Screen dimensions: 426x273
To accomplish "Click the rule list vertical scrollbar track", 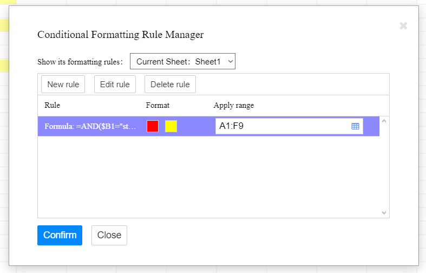I will pyautogui.click(x=384, y=168).
